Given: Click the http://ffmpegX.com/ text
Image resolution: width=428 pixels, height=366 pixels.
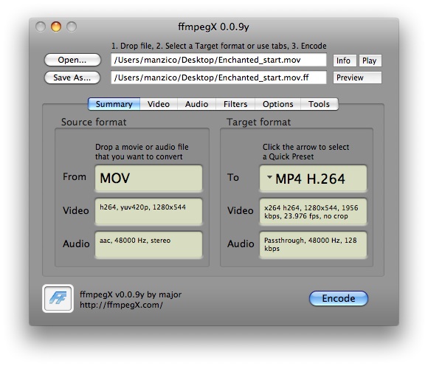Looking at the screenshot, I should 122,305.
